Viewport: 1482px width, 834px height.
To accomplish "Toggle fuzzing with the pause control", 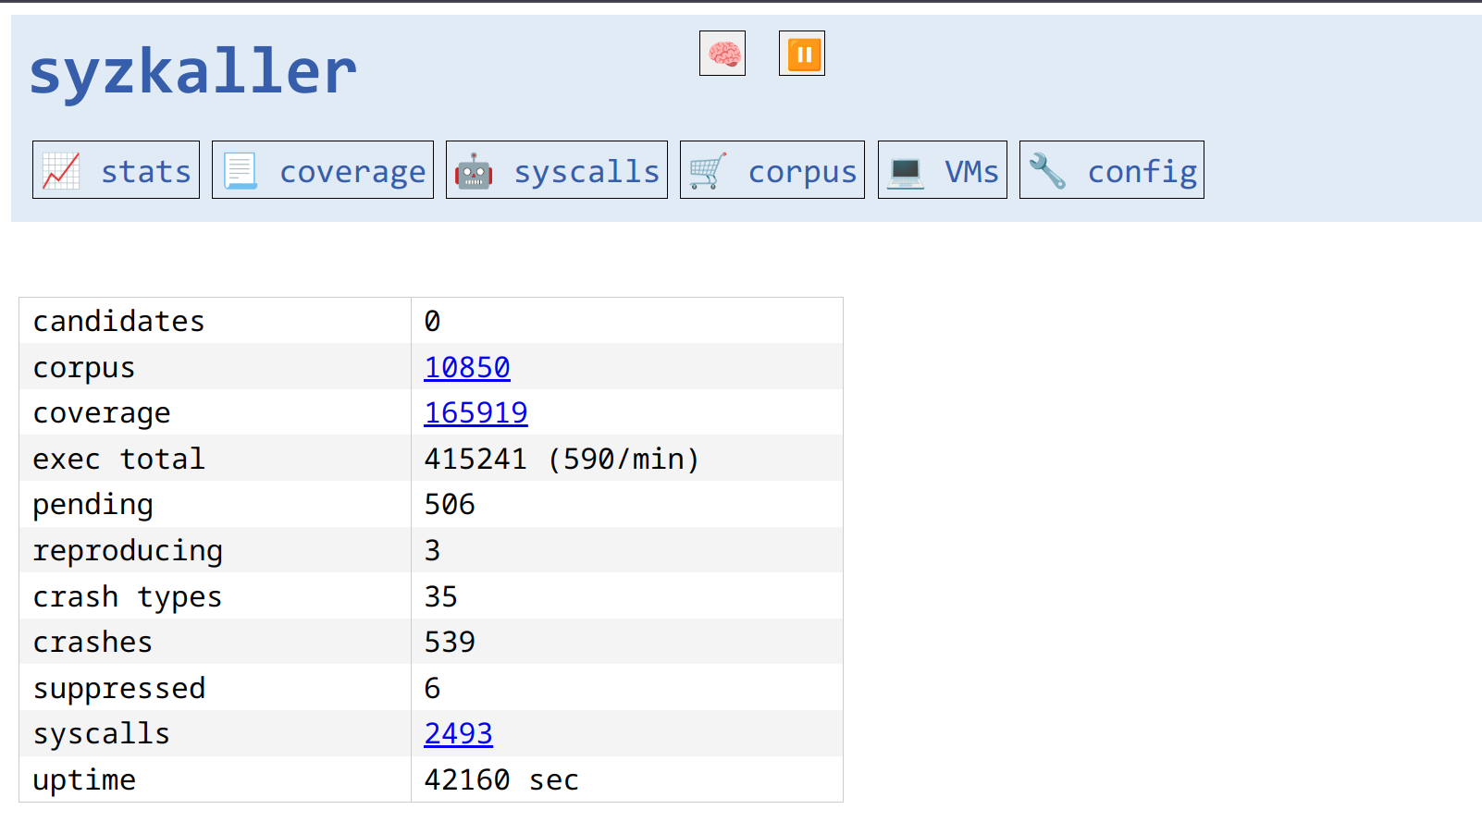I will [801, 53].
